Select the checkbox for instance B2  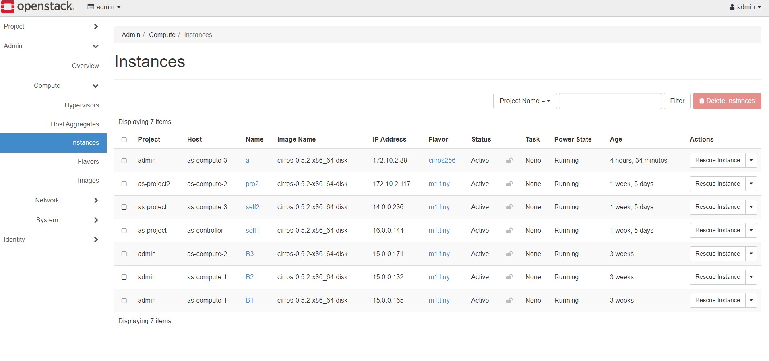124,277
